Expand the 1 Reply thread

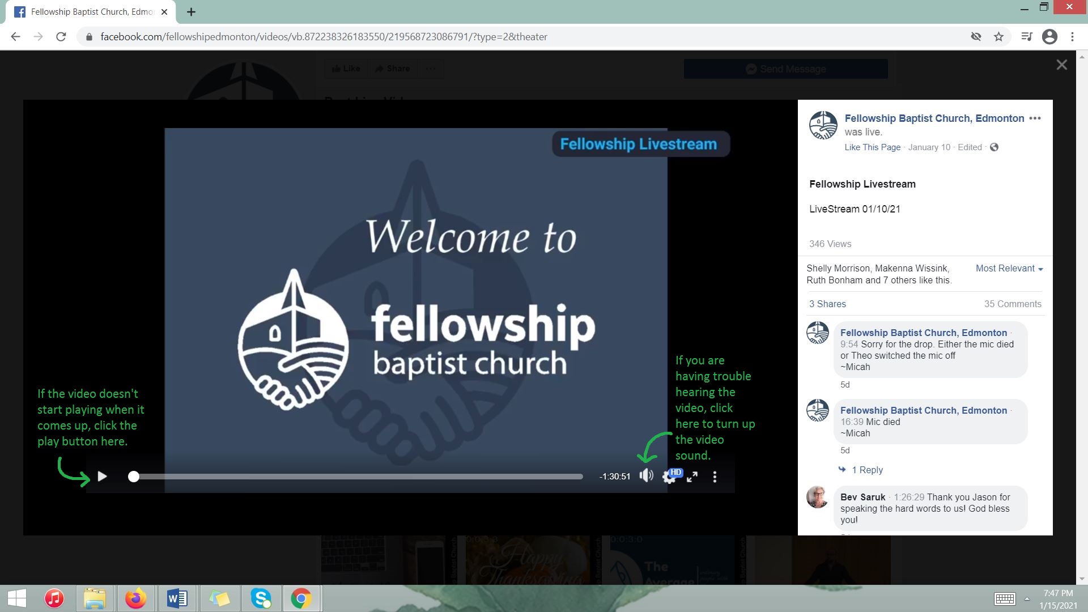867,470
